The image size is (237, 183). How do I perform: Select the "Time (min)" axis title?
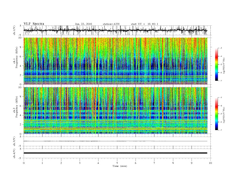120,166
